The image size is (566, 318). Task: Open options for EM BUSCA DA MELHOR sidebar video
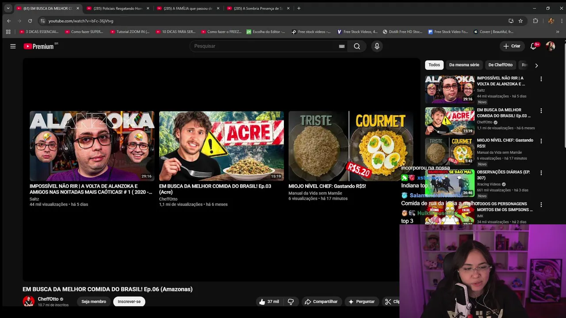pos(541,111)
